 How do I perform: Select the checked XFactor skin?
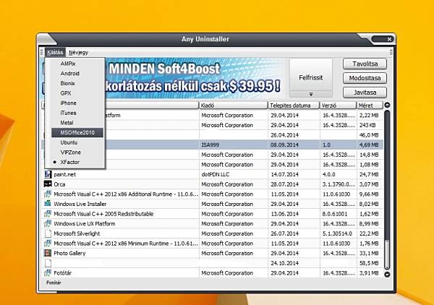[x=69, y=163]
